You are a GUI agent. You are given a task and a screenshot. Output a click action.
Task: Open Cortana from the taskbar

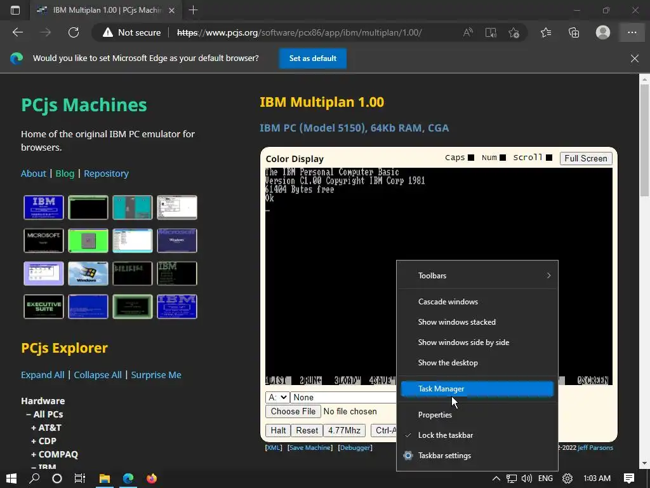click(56, 478)
